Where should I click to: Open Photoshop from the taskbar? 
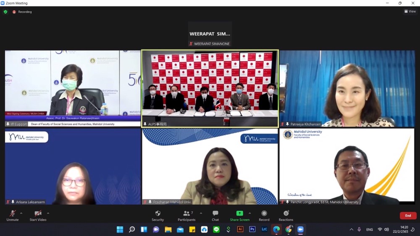pos(252,229)
